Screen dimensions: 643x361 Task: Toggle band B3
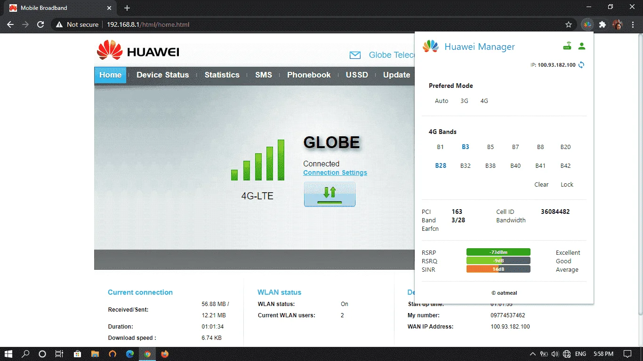click(x=465, y=147)
